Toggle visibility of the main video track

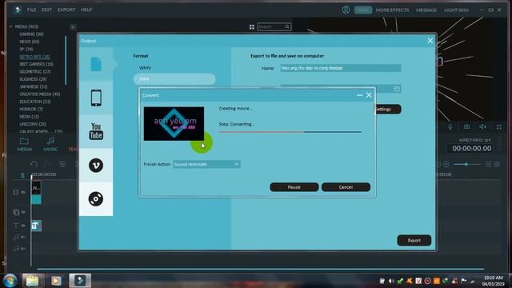23,192
